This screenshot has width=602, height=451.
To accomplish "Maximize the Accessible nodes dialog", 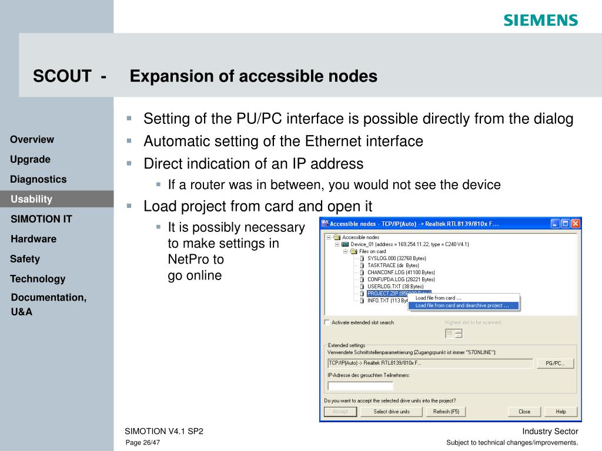I will pos(565,224).
